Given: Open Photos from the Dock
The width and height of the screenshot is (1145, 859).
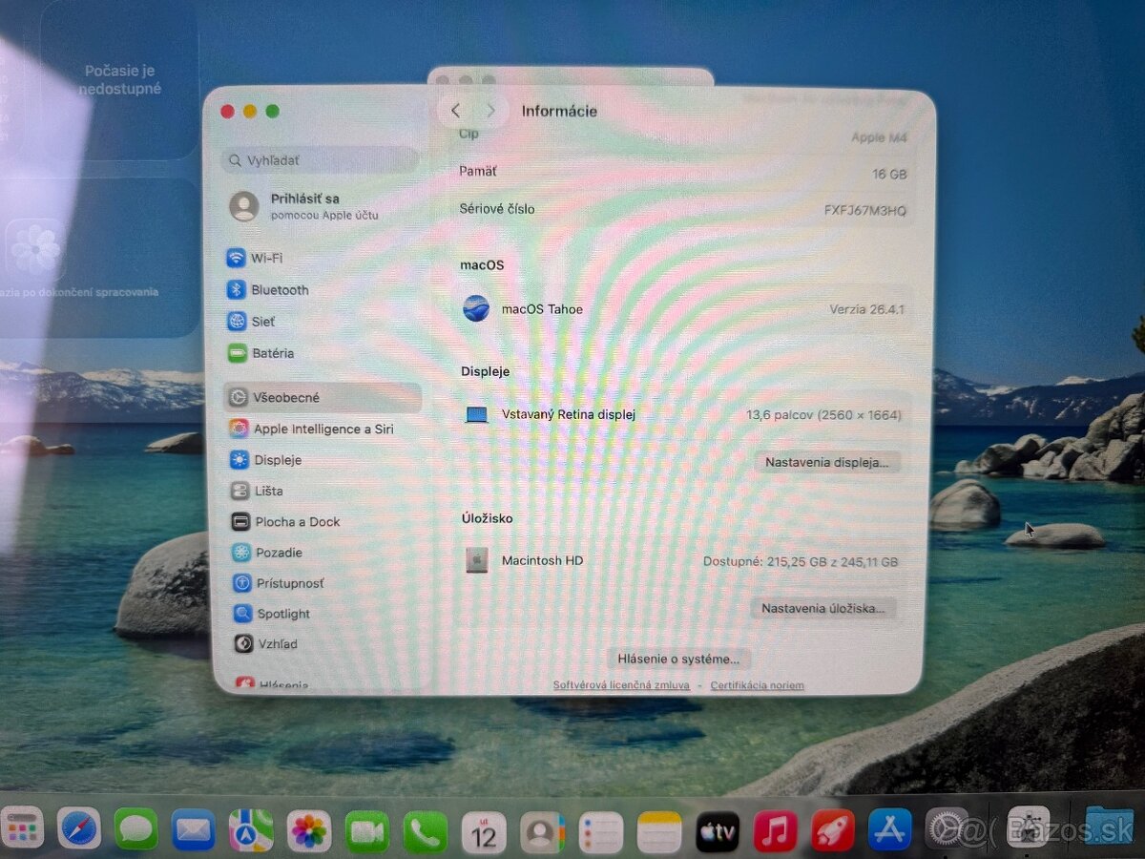Looking at the screenshot, I should [x=309, y=831].
